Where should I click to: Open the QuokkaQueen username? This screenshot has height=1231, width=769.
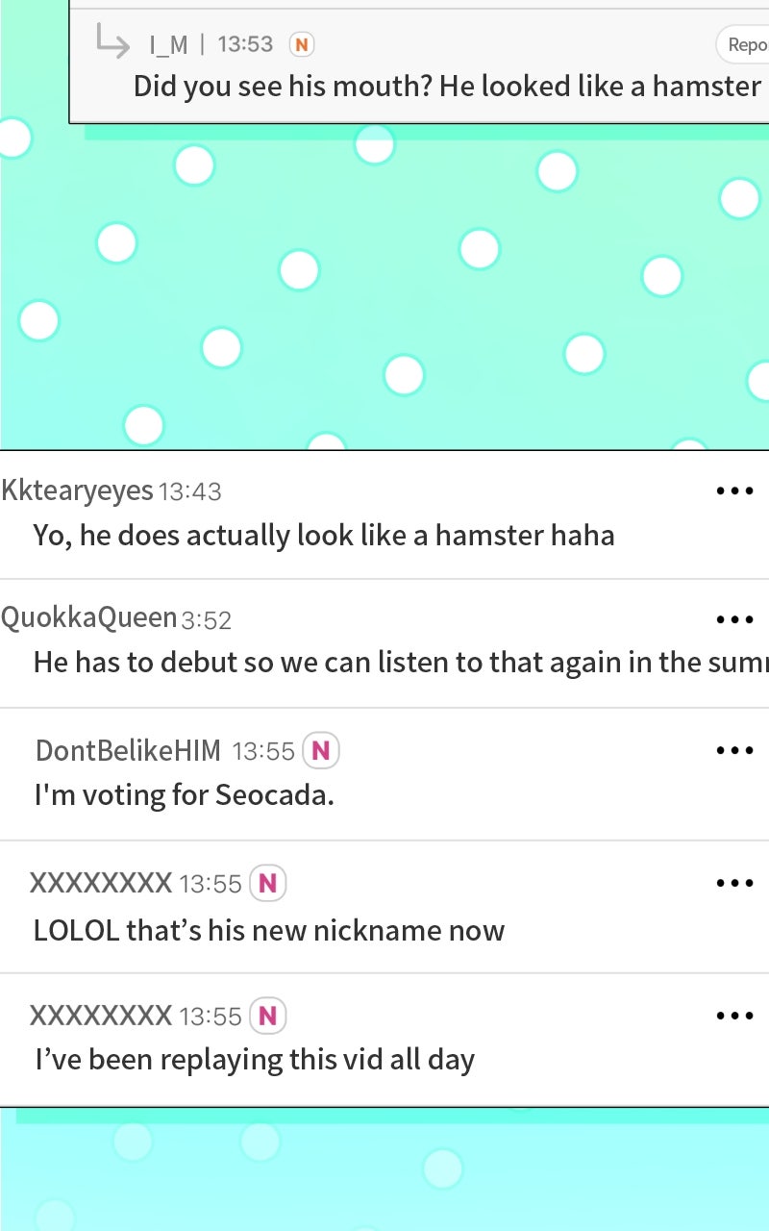tap(89, 618)
